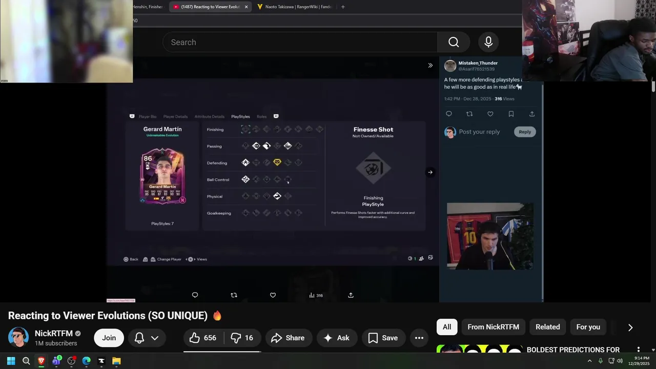Open more actions ellipsis menu
The image size is (656, 369).
pyautogui.click(x=419, y=338)
